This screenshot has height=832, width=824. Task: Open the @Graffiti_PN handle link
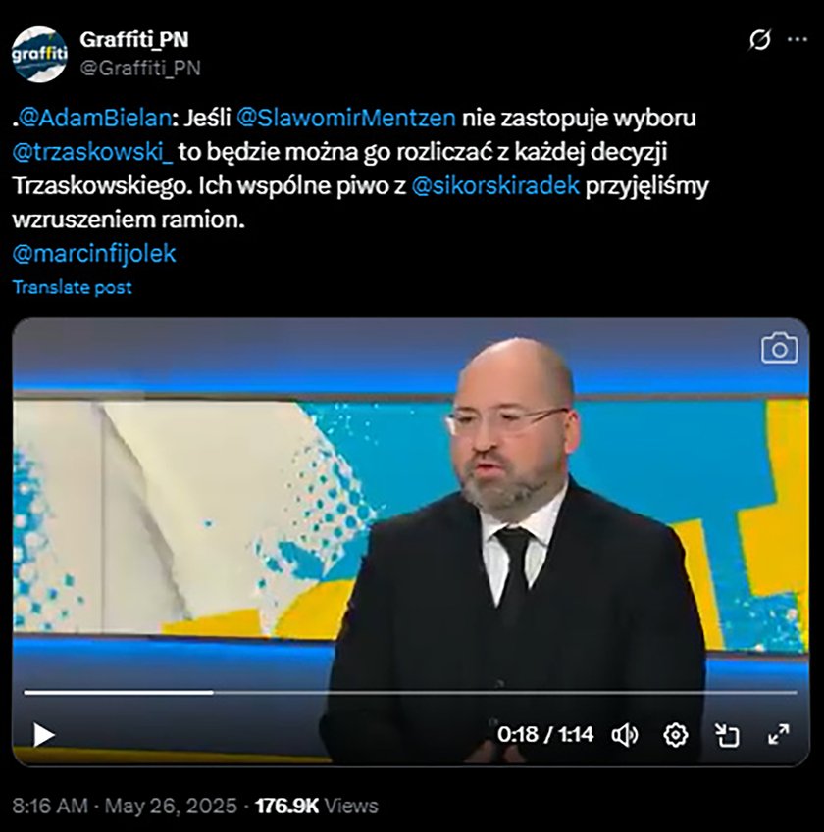tap(140, 68)
